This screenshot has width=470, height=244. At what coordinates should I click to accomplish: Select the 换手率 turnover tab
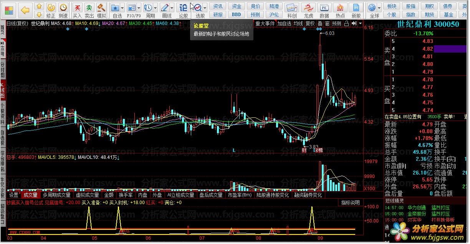click(126, 195)
